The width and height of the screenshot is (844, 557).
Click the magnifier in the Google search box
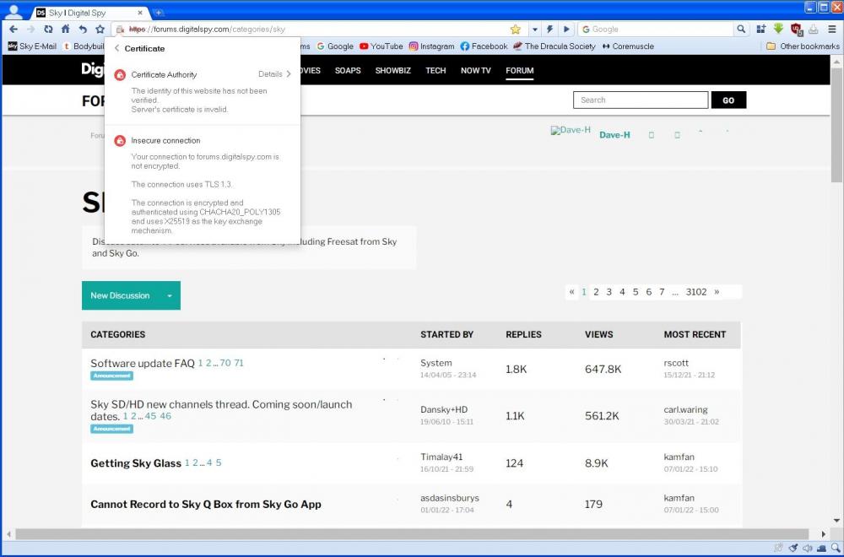click(x=741, y=29)
